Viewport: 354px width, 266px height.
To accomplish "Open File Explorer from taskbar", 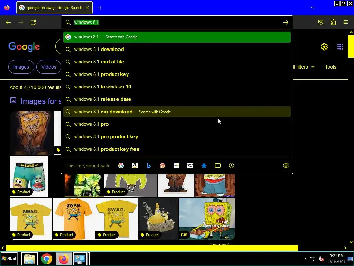I will click(29, 258).
